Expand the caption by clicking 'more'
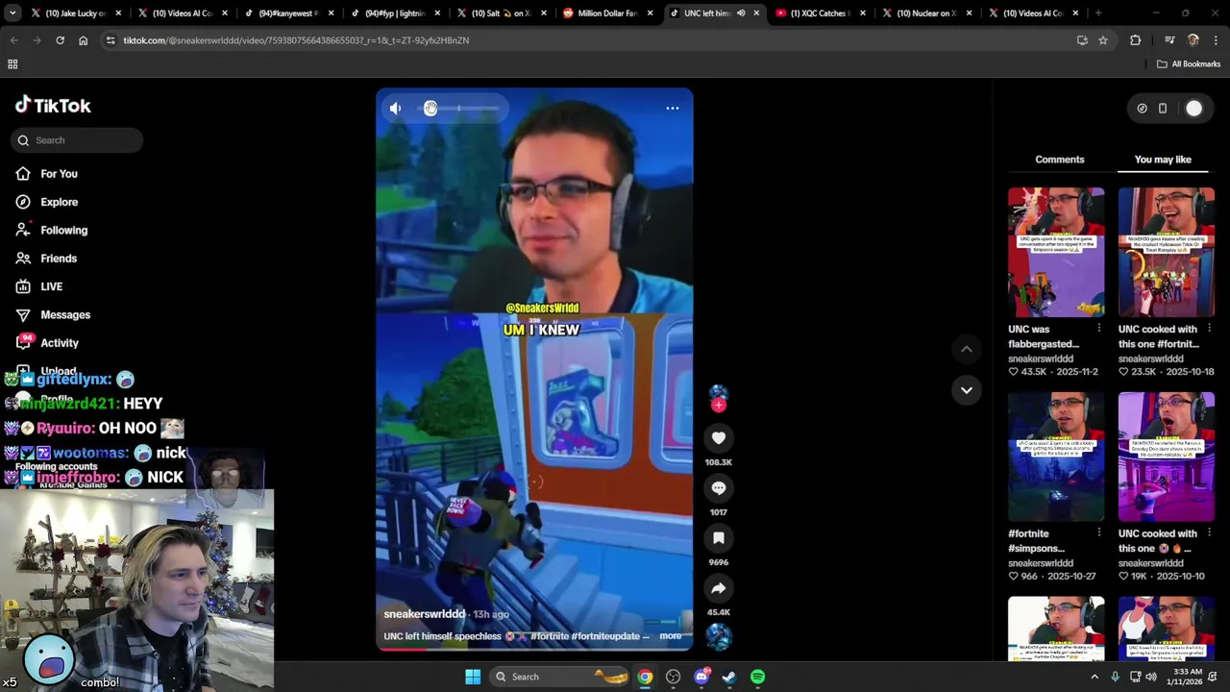The image size is (1230, 692). (x=671, y=636)
